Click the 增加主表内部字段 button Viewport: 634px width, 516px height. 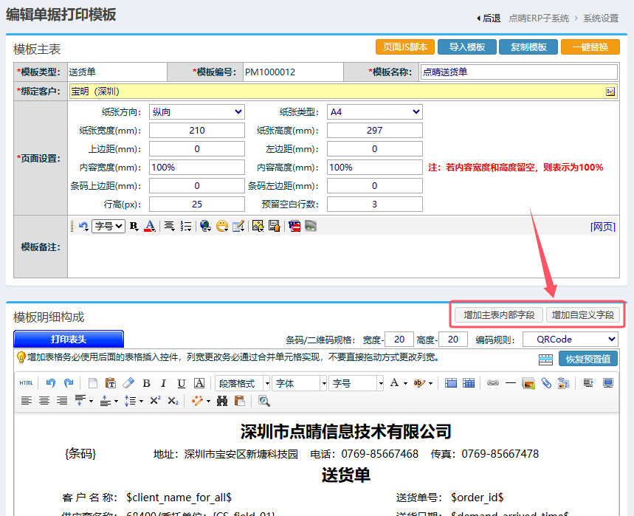(499, 314)
